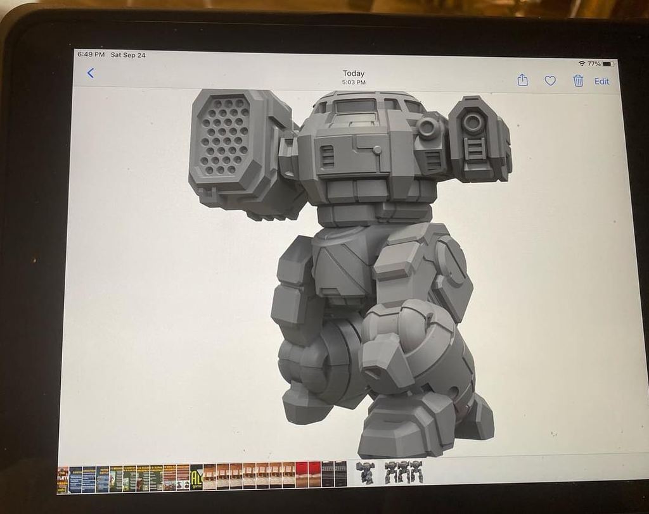
Task: Tap the 77% battery percentage text
Action: 594,64
